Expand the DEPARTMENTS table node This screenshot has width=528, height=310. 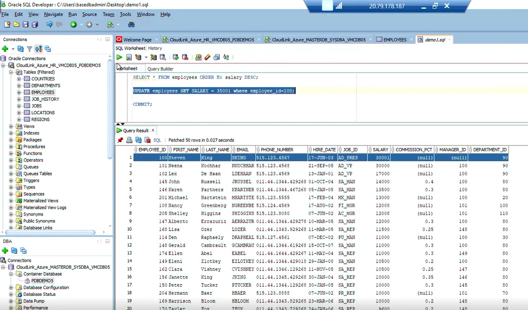(19, 85)
